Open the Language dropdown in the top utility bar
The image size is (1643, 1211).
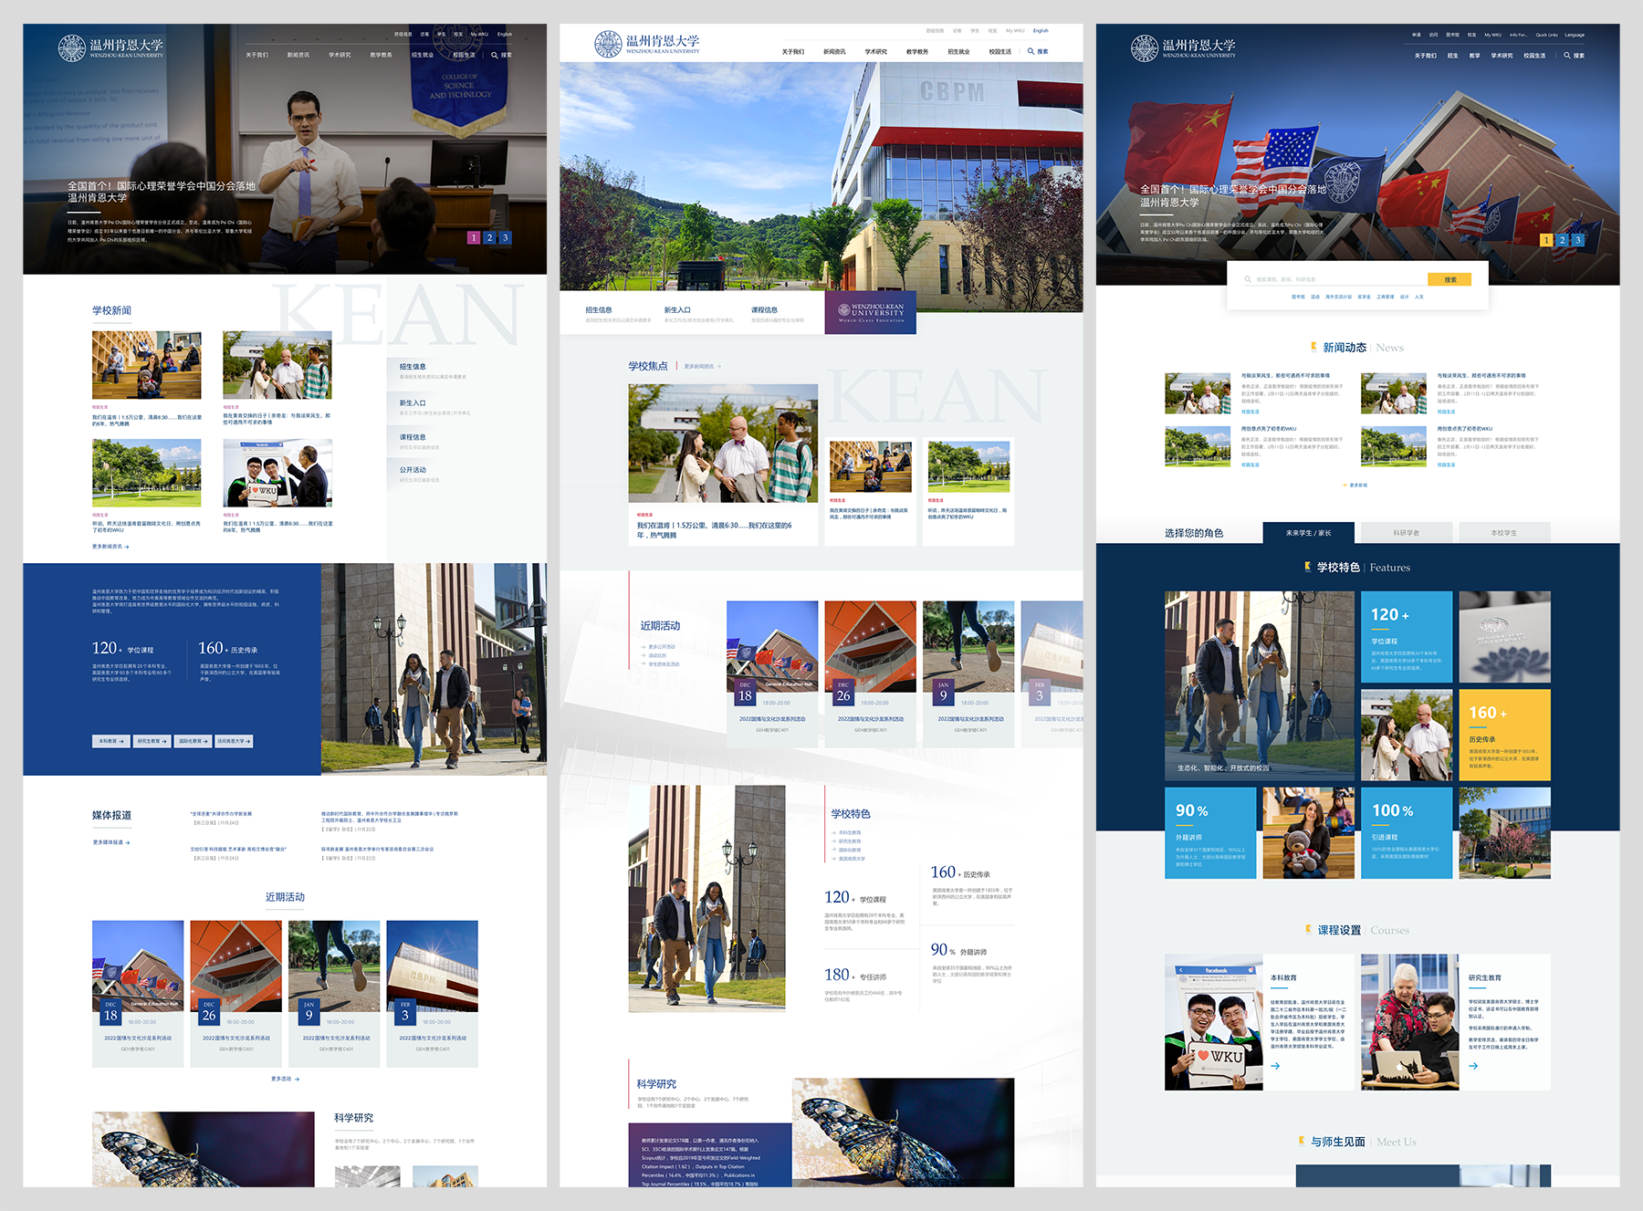coord(1575,36)
